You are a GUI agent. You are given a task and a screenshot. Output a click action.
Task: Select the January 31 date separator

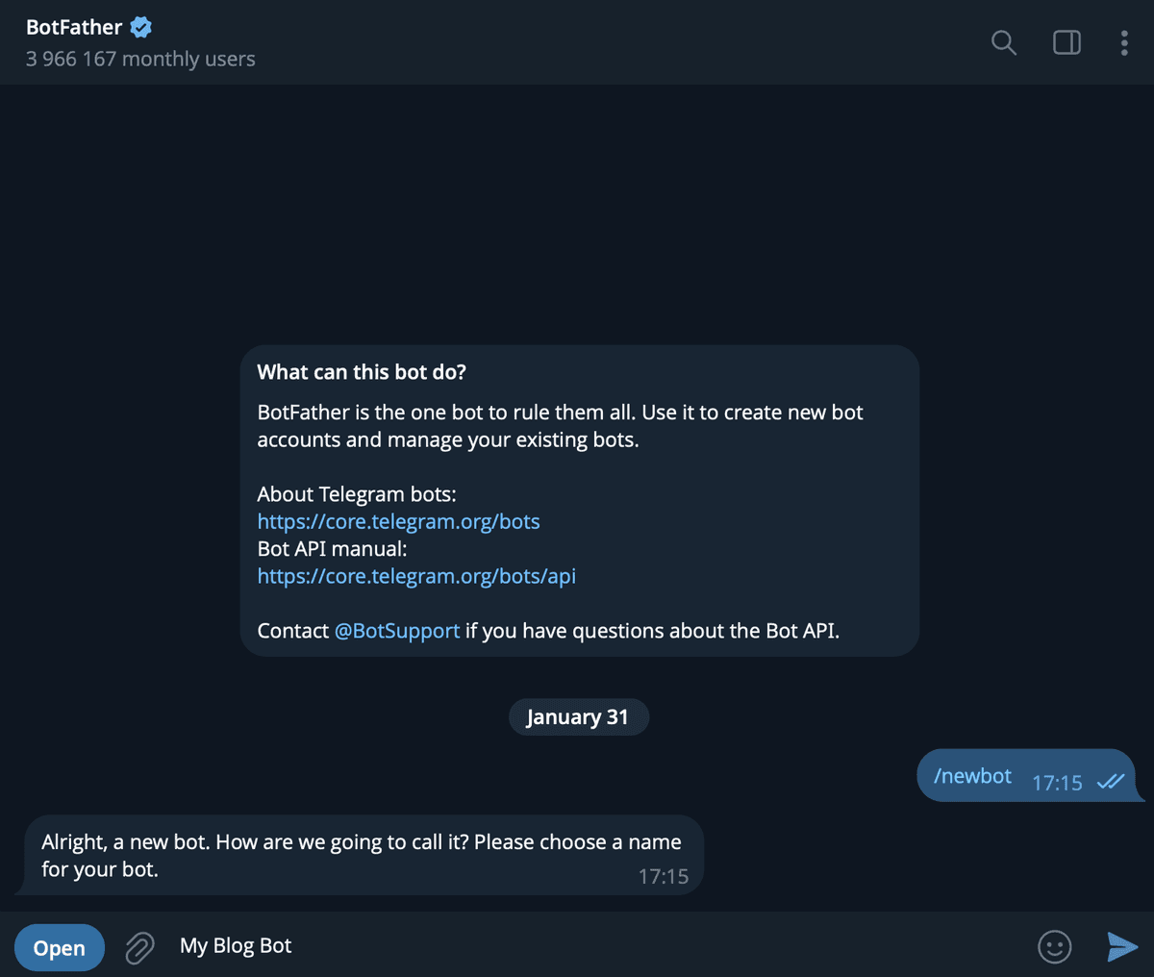pyautogui.click(x=578, y=716)
